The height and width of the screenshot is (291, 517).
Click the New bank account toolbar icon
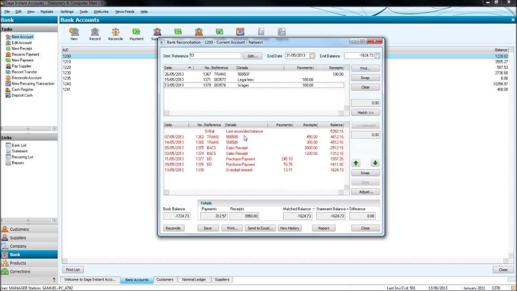pyautogui.click(x=74, y=32)
